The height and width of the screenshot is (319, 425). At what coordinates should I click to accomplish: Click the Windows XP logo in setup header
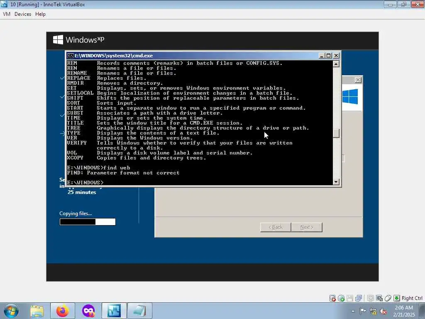78,39
